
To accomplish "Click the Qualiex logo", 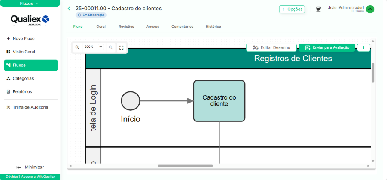I will coord(30,20).
